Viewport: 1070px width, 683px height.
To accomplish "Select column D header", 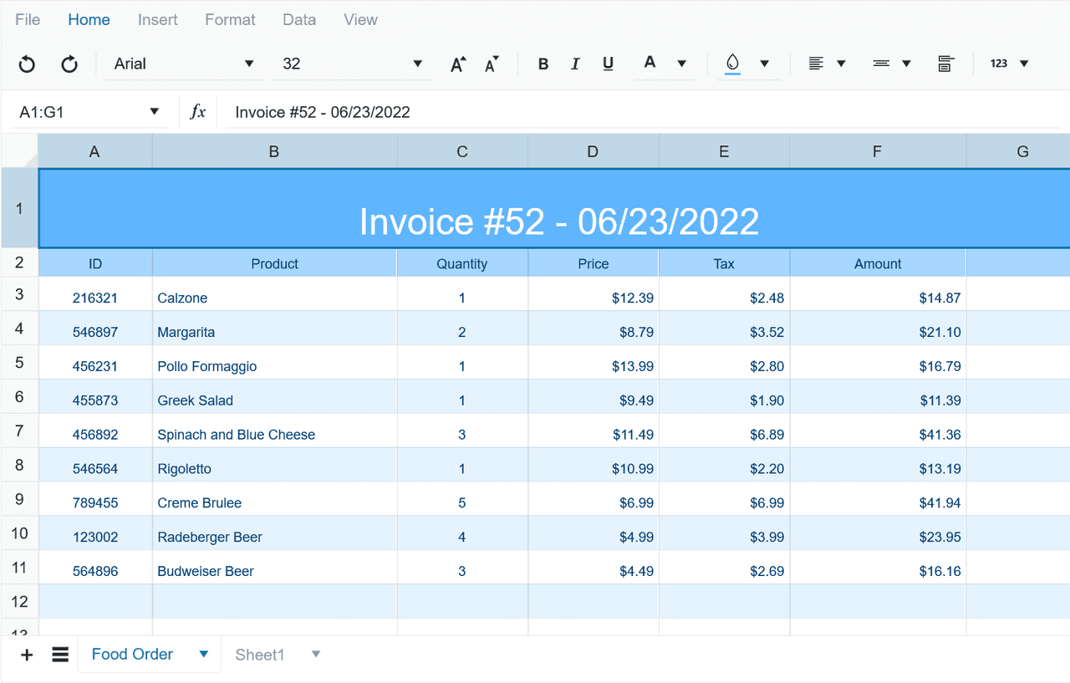I will 594,151.
